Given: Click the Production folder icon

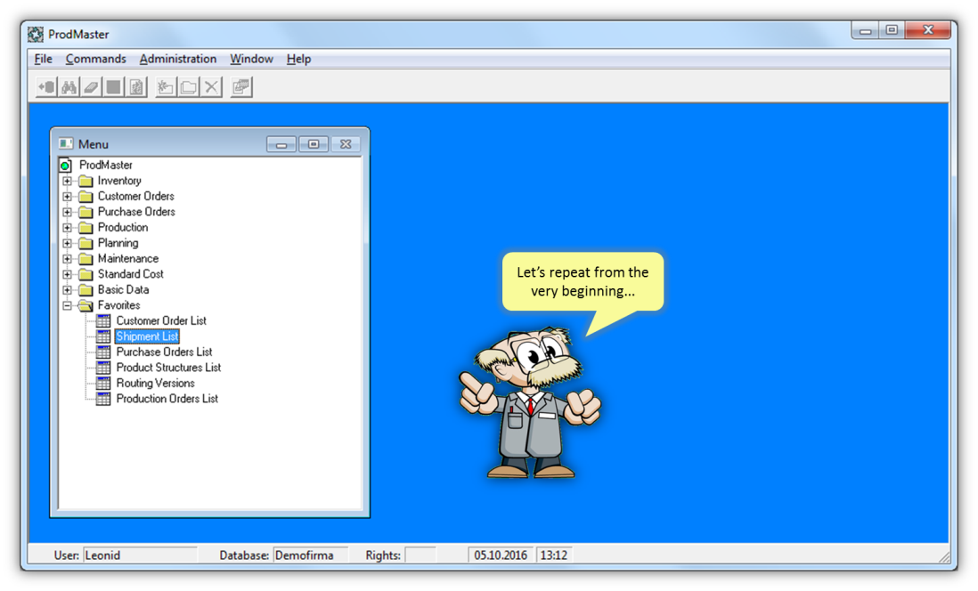Looking at the screenshot, I should [x=86, y=228].
